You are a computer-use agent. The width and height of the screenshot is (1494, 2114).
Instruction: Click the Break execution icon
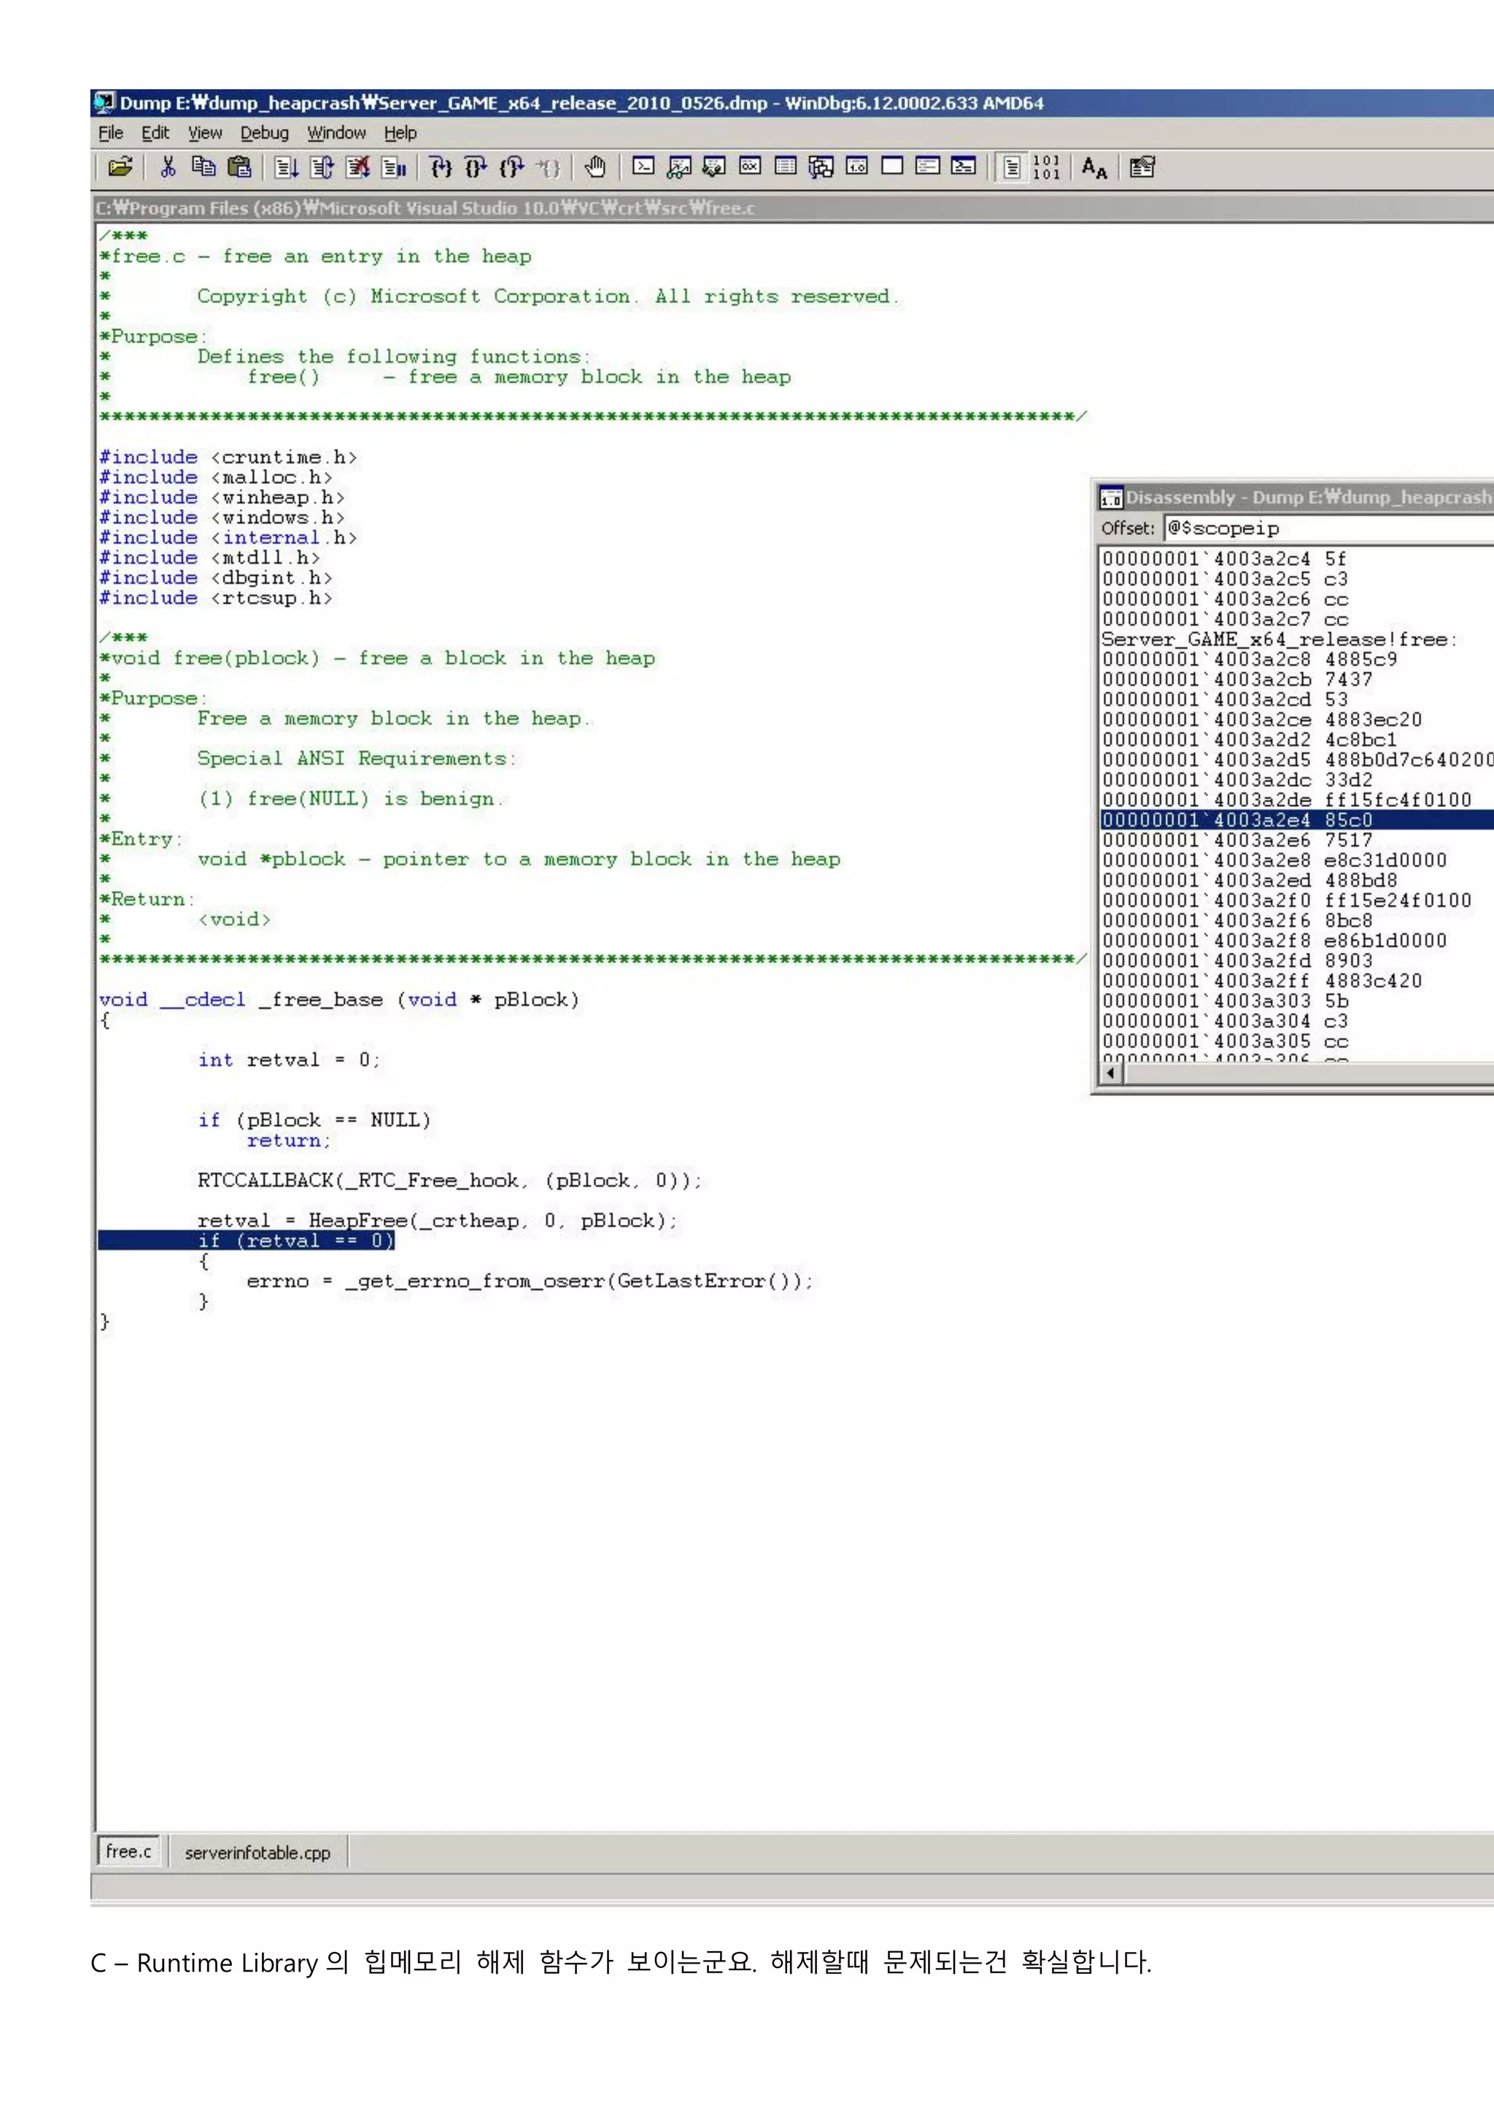[393, 166]
